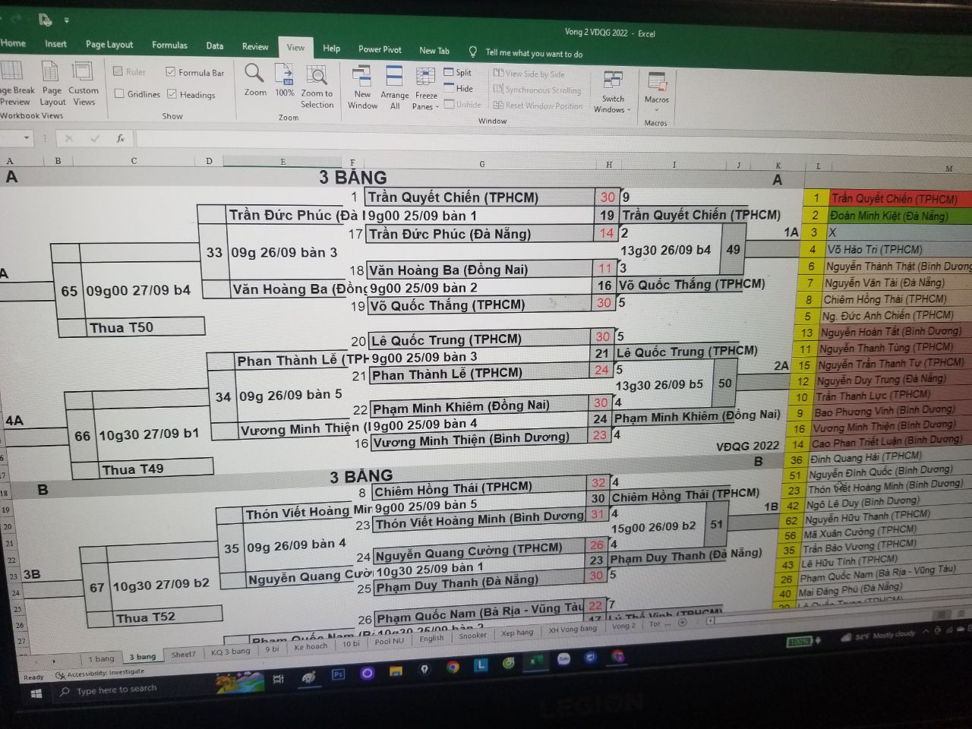Open the Name Box dropdown arrow
The image size is (972, 729).
[27, 138]
